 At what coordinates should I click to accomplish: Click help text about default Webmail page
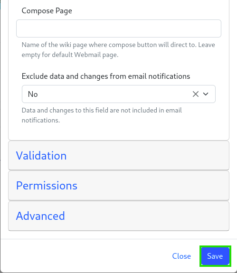[118, 50]
